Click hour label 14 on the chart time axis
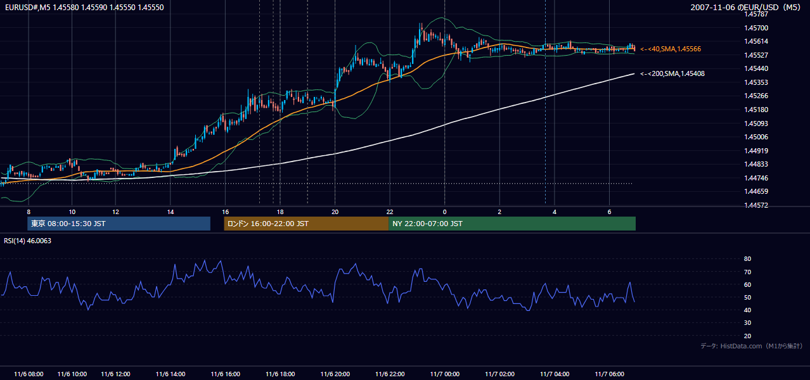 pyautogui.click(x=170, y=212)
